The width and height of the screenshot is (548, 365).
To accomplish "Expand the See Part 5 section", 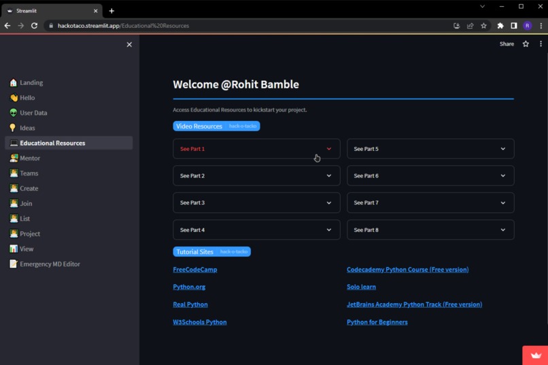I will point(430,149).
